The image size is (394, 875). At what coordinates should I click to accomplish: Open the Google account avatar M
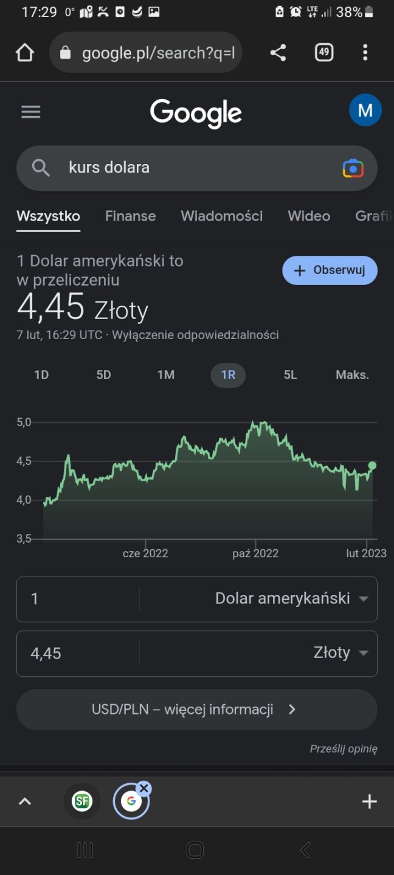365,110
